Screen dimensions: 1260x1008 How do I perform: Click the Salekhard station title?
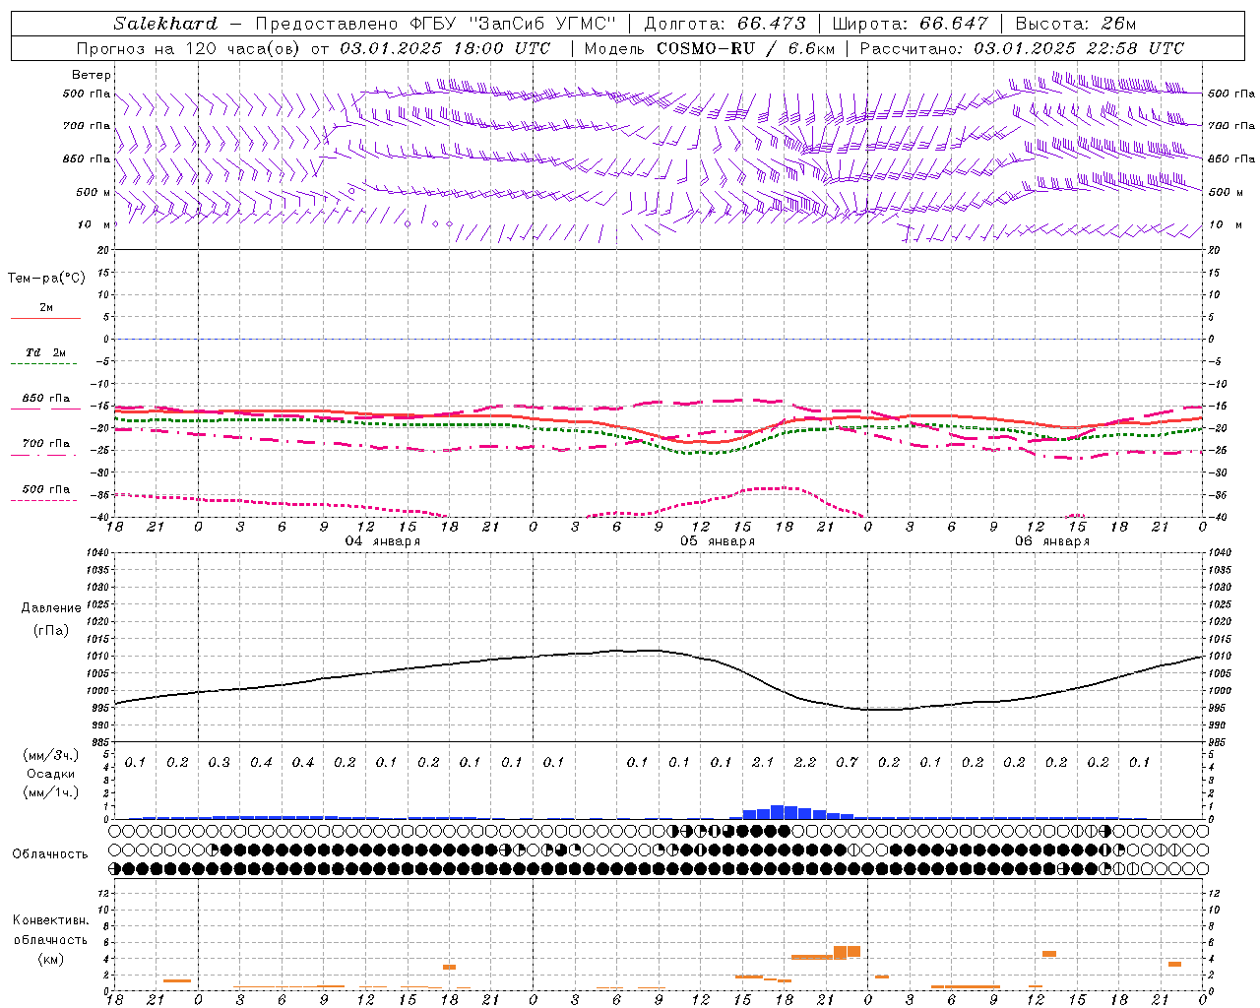pos(165,24)
